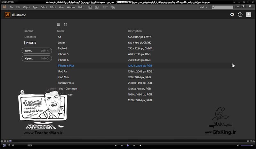The height and width of the screenshot is (149, 256).
Task: Click KMPlayer playlist icon beside 3D
Action: coord(9,145)
